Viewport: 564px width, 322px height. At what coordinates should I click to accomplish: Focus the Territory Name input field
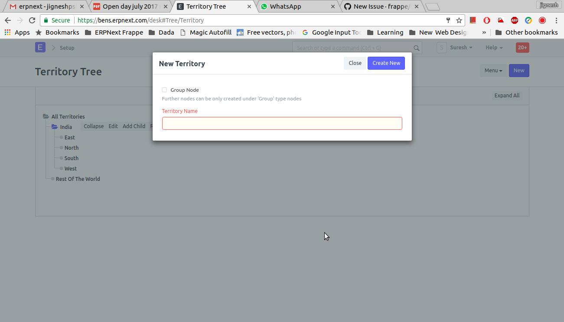282,123
